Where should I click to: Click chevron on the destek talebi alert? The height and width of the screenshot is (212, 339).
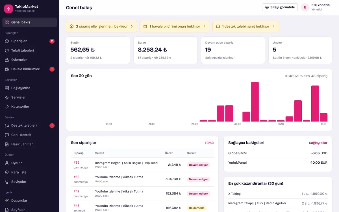click(x=273, y=27)
